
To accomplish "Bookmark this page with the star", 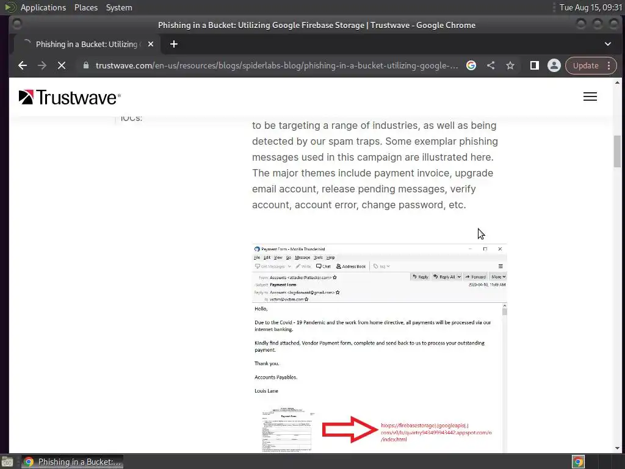I will tap(510, 65).
